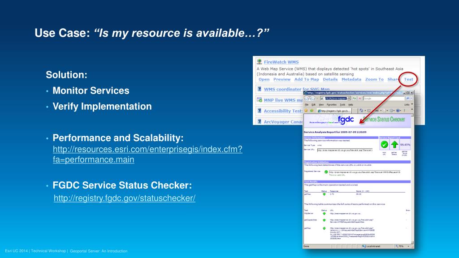Click the Service Analysis Report heading text

pyautogui.click(x=335, y=132)
